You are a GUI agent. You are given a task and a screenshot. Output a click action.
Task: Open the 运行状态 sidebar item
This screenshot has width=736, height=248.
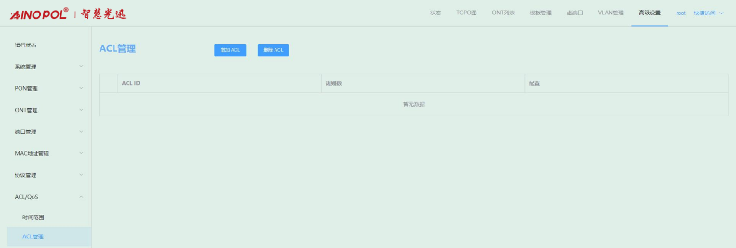click(x=25, y=45)
